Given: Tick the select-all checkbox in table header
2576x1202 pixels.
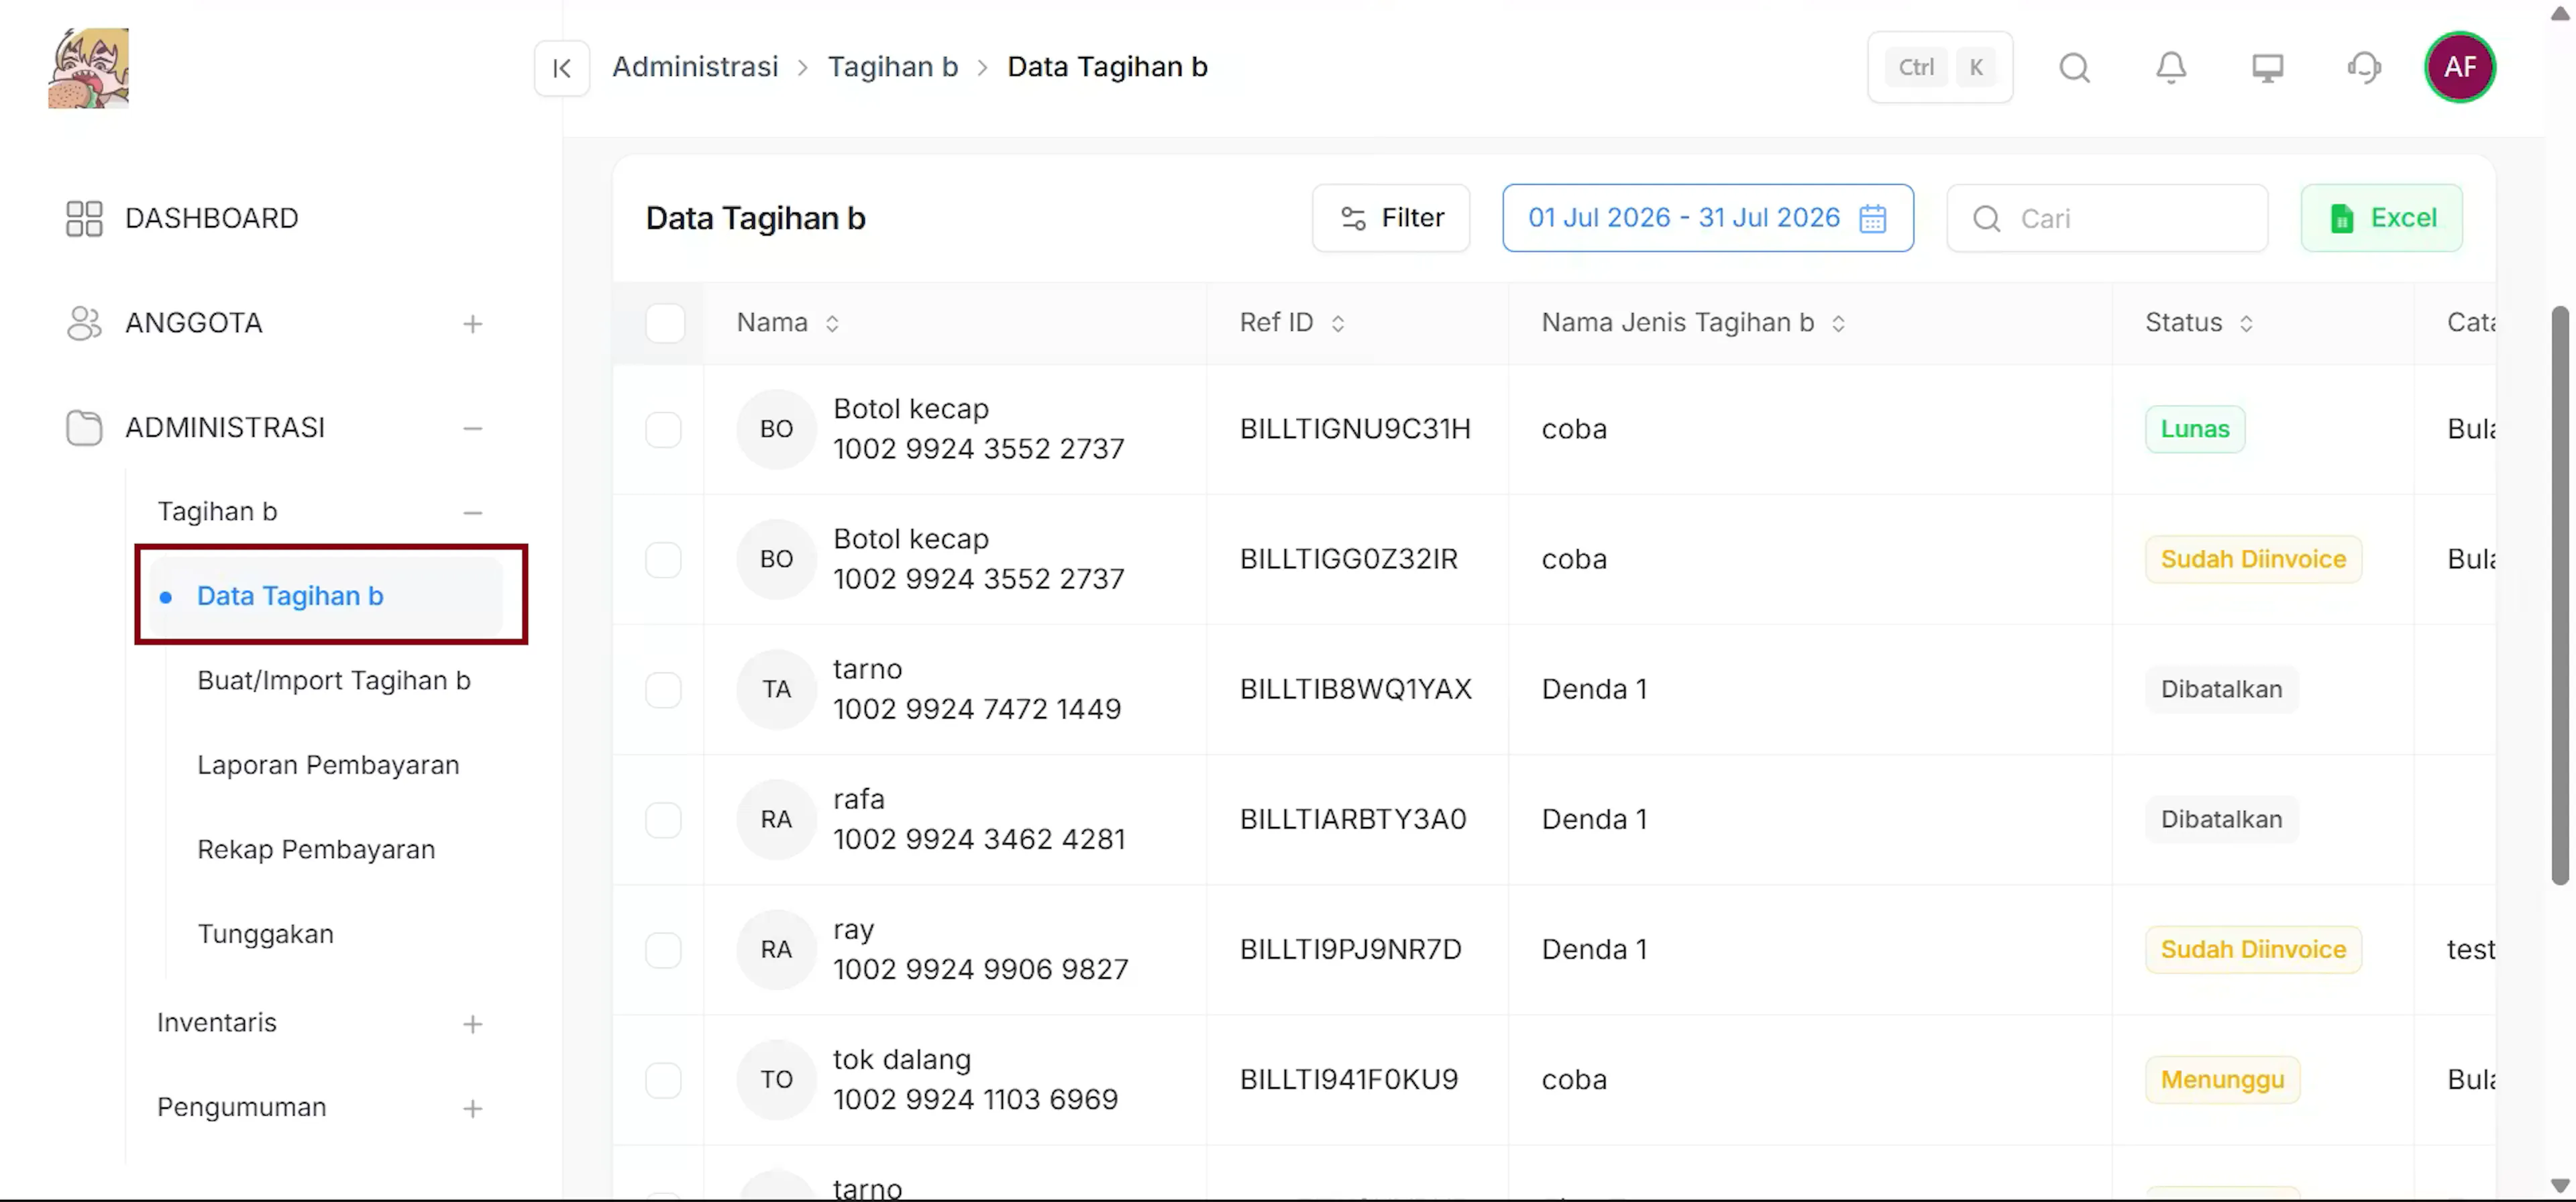Looking at the screenshot, I should [x=665, y=323].
